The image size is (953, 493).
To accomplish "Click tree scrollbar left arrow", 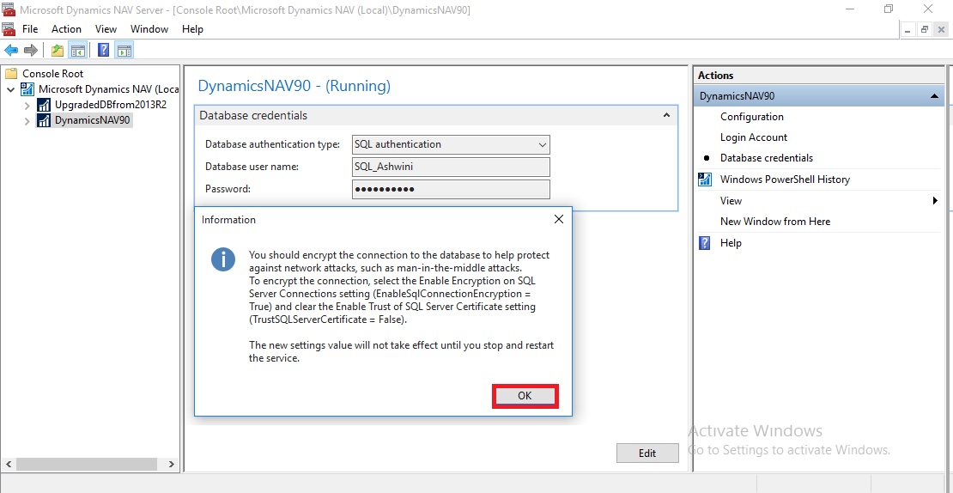I will coord(7,464).
